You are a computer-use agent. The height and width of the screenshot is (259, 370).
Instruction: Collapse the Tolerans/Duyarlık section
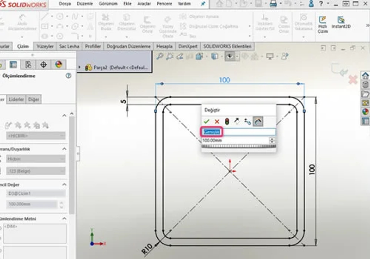(64, 149)
